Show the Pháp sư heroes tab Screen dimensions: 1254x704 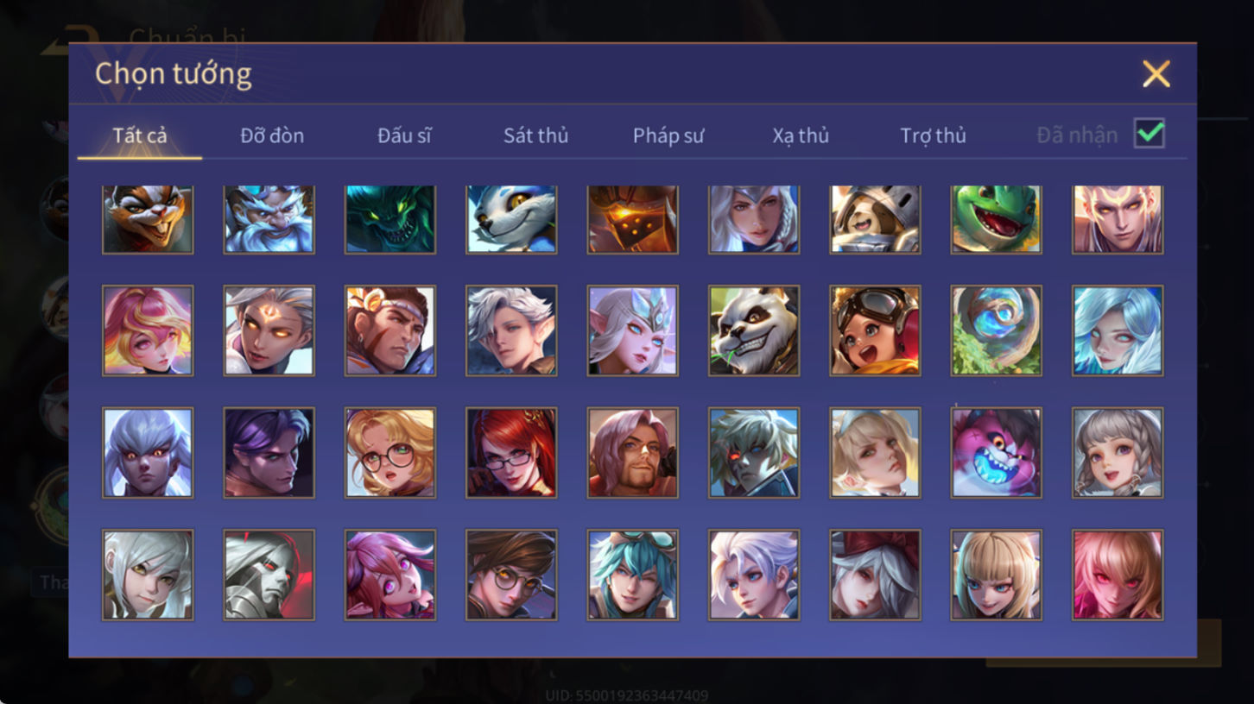(x=668, y=135)
